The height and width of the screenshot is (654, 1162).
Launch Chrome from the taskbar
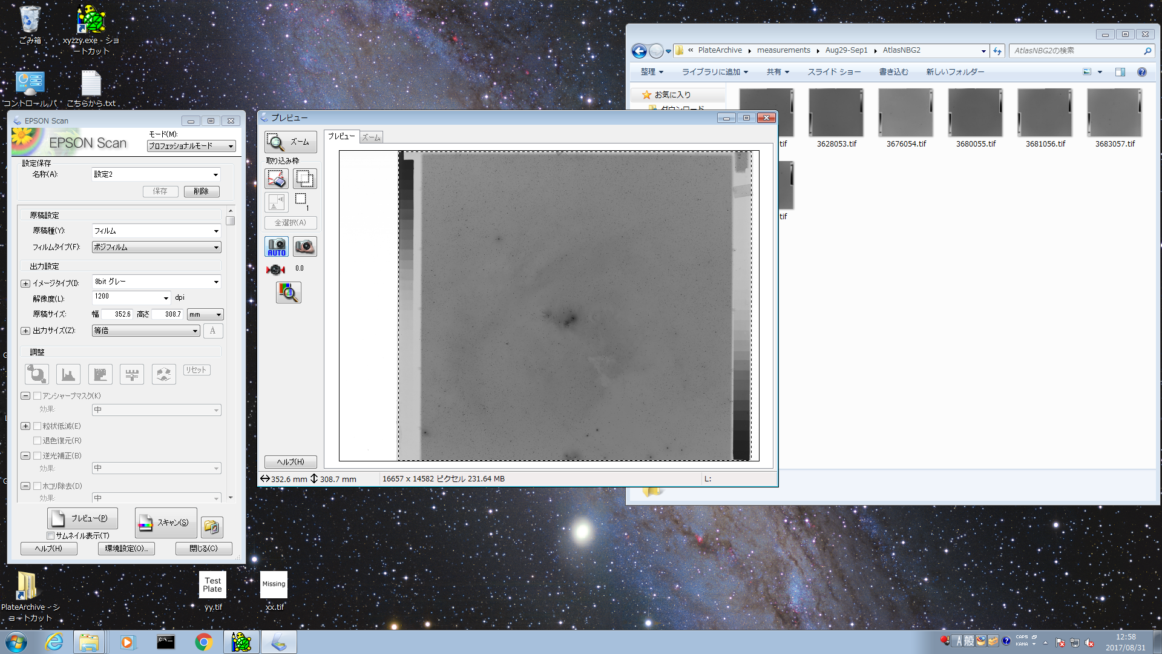point(204,642)
